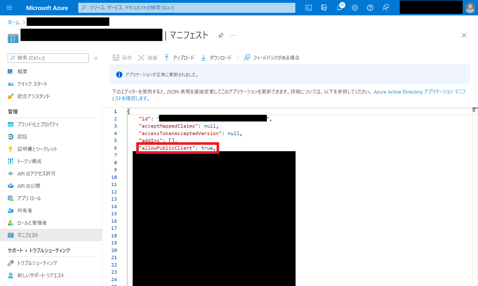Focus the 検索 (Ctrl+/) menu search box
The width and height of the screenshot is (478, 286).
pyautogui.click(x=48, y=58)
